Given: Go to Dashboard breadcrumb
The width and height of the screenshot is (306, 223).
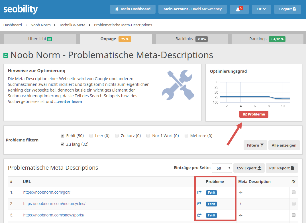Looking at the screenshot, I should click(13, 25).
